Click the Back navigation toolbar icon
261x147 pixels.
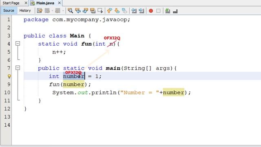click(x=47, y=11)
